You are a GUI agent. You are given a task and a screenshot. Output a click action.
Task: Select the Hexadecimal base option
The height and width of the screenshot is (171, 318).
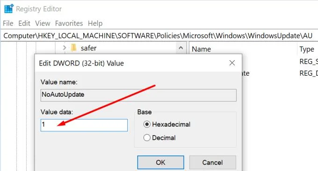click(166, 124)
